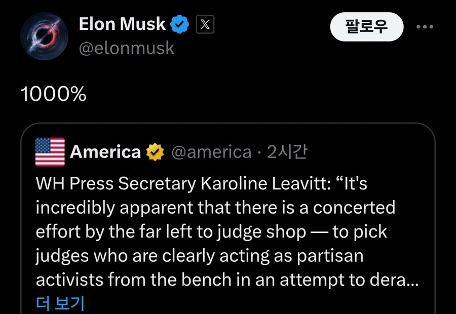Open the quoted post from its empty header area
The height and width of the screenshot is (314, 456).
(369, 152)
